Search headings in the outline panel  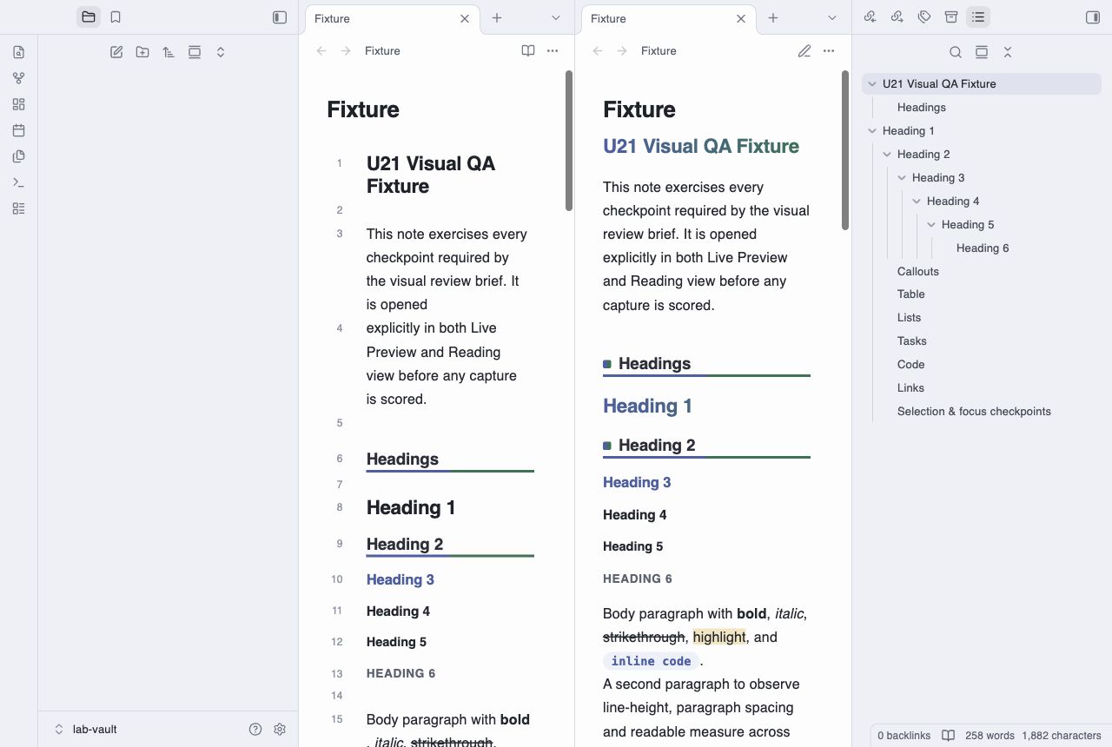(x=956, y=52)
